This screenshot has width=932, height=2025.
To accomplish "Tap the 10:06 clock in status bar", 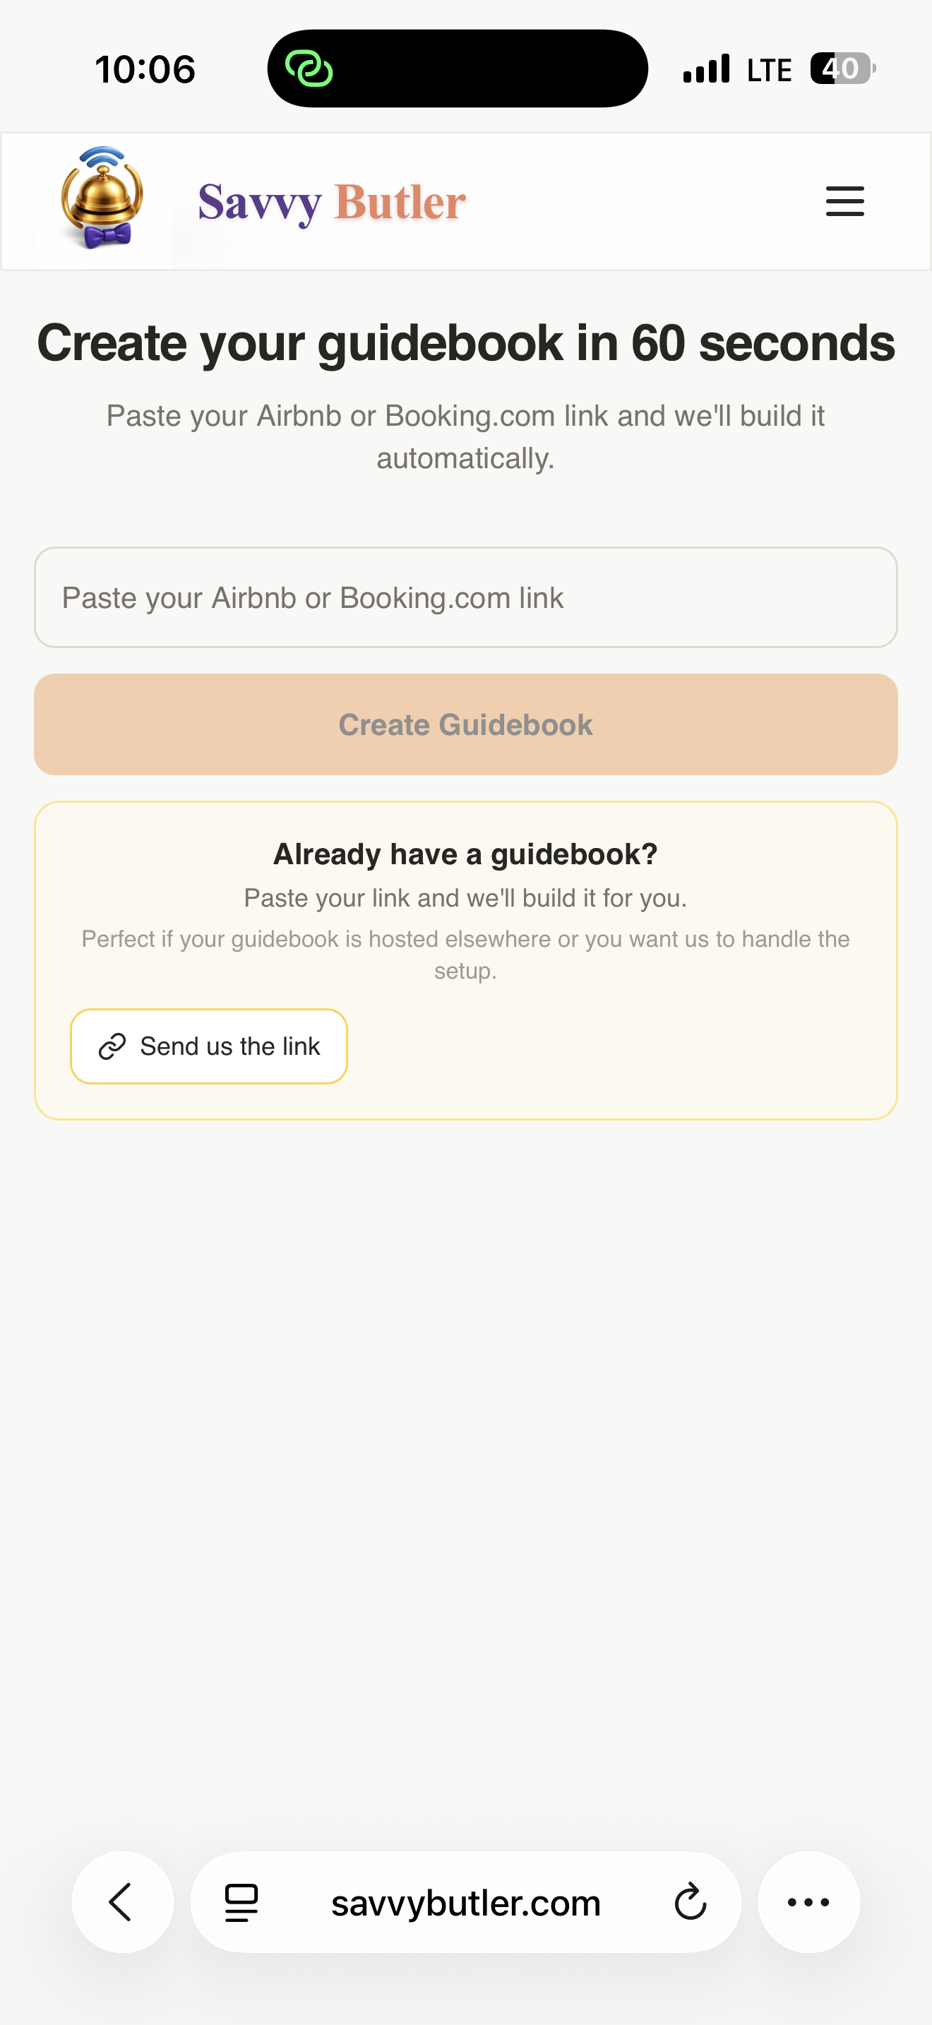I will (145, 69).
